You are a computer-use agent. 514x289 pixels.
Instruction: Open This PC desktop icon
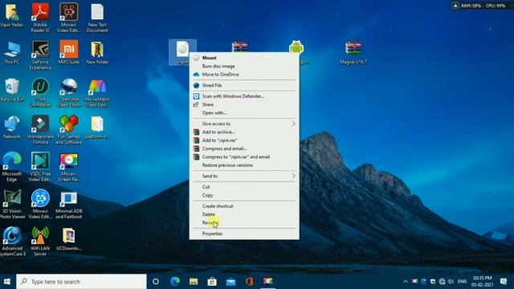tap(12, 52)
